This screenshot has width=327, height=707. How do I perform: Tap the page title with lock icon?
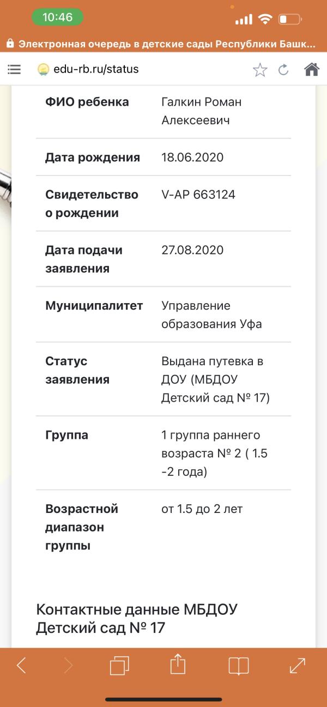[161, 44]
